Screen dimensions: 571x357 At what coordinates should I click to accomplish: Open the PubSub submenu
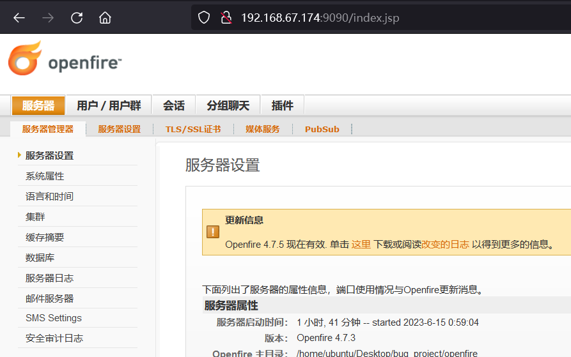(x=322, y=129)
